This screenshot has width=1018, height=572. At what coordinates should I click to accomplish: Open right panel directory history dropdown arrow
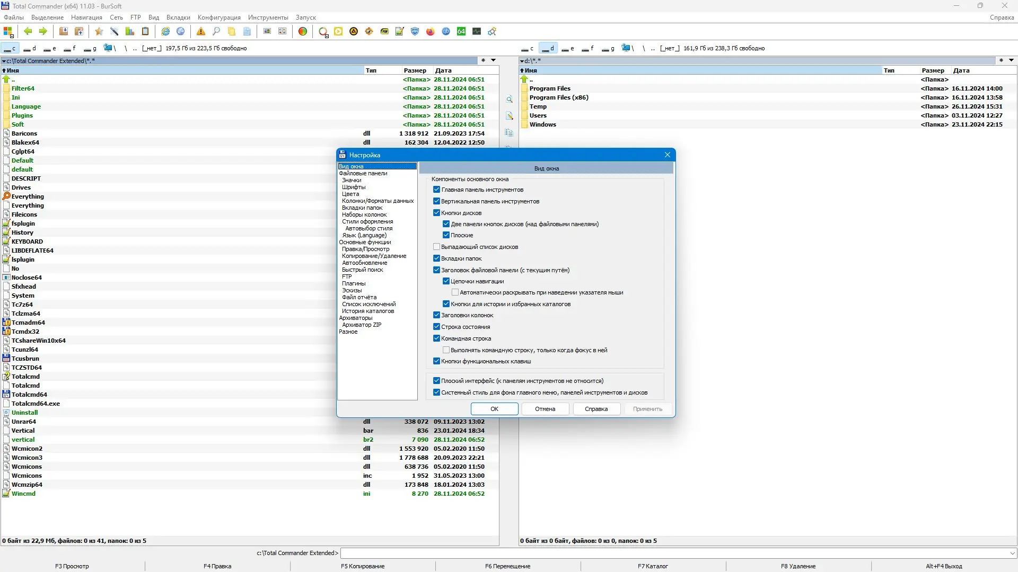coord(1011,60)
